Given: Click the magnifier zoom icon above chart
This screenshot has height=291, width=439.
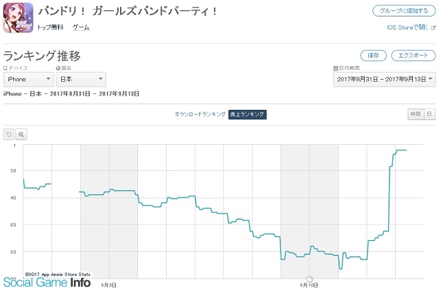Looking at the screenshot, I should click(x=21, y=135).
